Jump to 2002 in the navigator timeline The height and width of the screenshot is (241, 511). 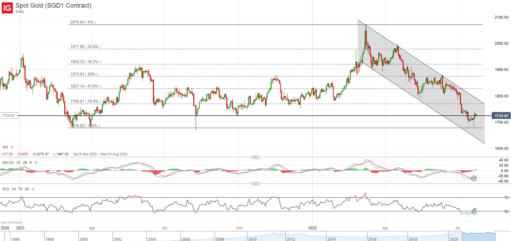[x=118, y=239]
